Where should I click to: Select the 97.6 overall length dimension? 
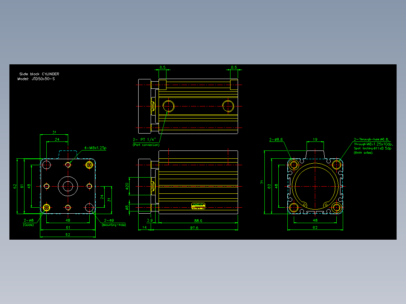coord(194,228)
